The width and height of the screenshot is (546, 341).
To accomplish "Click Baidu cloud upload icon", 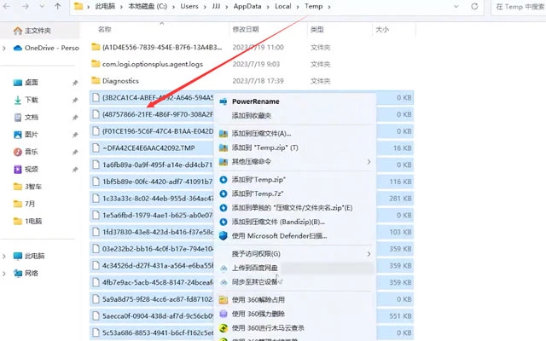I will pos(224,269).
